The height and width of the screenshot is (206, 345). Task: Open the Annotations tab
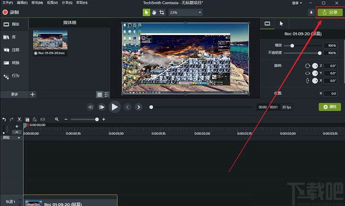pyautogui.click(x=14, y=50)
